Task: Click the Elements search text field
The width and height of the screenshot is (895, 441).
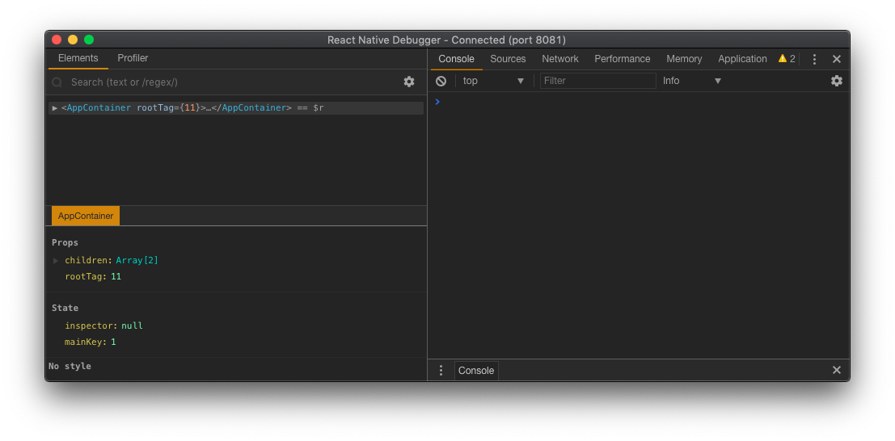Action: pos(226,82)
